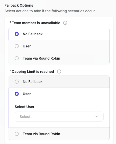Open info icon beside Capping Limit reached

pos(59,71)
